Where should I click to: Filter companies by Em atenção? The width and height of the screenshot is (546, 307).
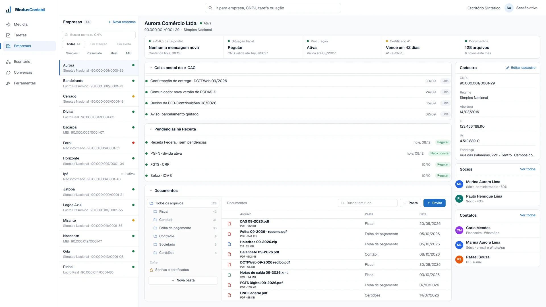click(x=99, y=44)
